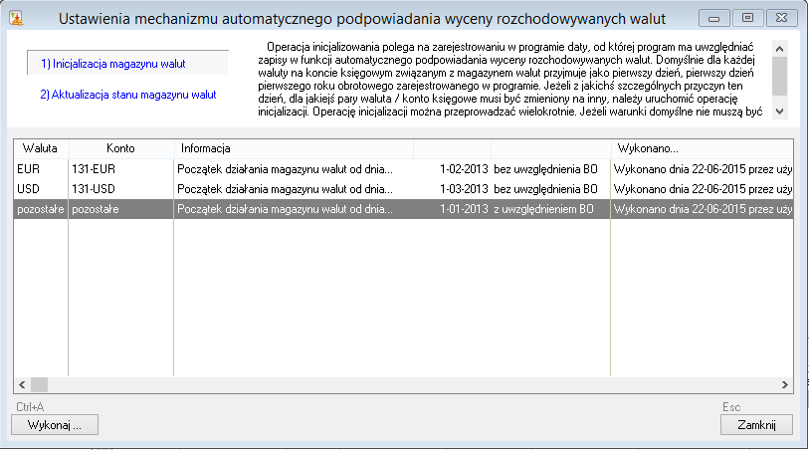Click table horizontal scrollbar left arrow
Image resolution: width=809 pixels, height=450 pixels.
[22, 384]
